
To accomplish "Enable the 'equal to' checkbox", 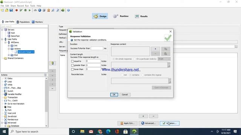I will click(x=72, y=61).
